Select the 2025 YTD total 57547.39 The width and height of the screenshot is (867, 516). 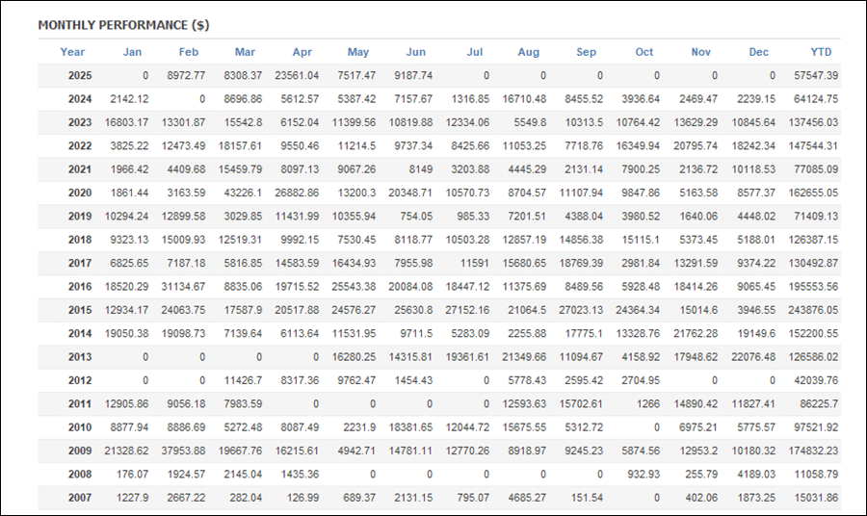[x=816, y=76]
